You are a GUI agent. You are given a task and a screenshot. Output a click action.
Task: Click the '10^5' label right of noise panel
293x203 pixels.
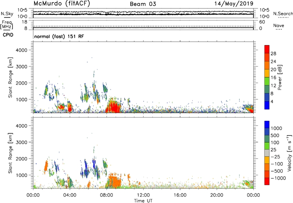click(264, 10)
